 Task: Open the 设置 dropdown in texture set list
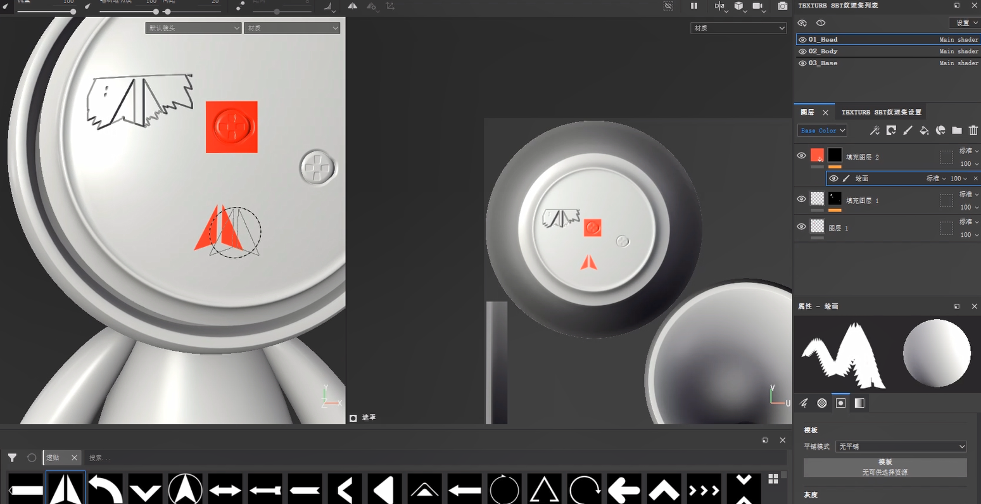[964, 23]
